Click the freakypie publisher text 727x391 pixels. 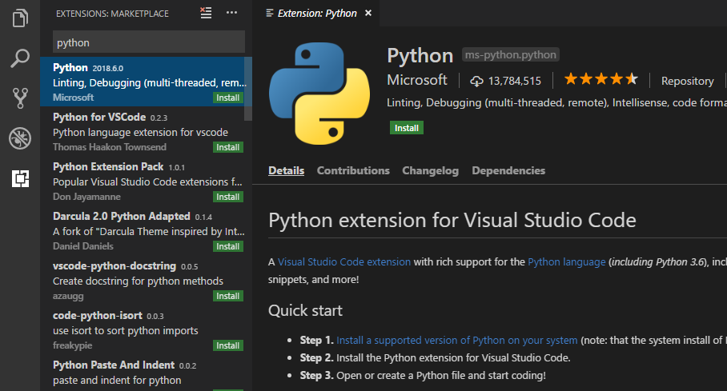[72, 345]
